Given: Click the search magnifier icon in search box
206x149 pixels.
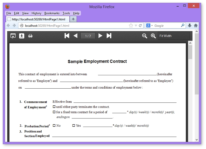Looking at the screenshot, I should click(183, 25).
